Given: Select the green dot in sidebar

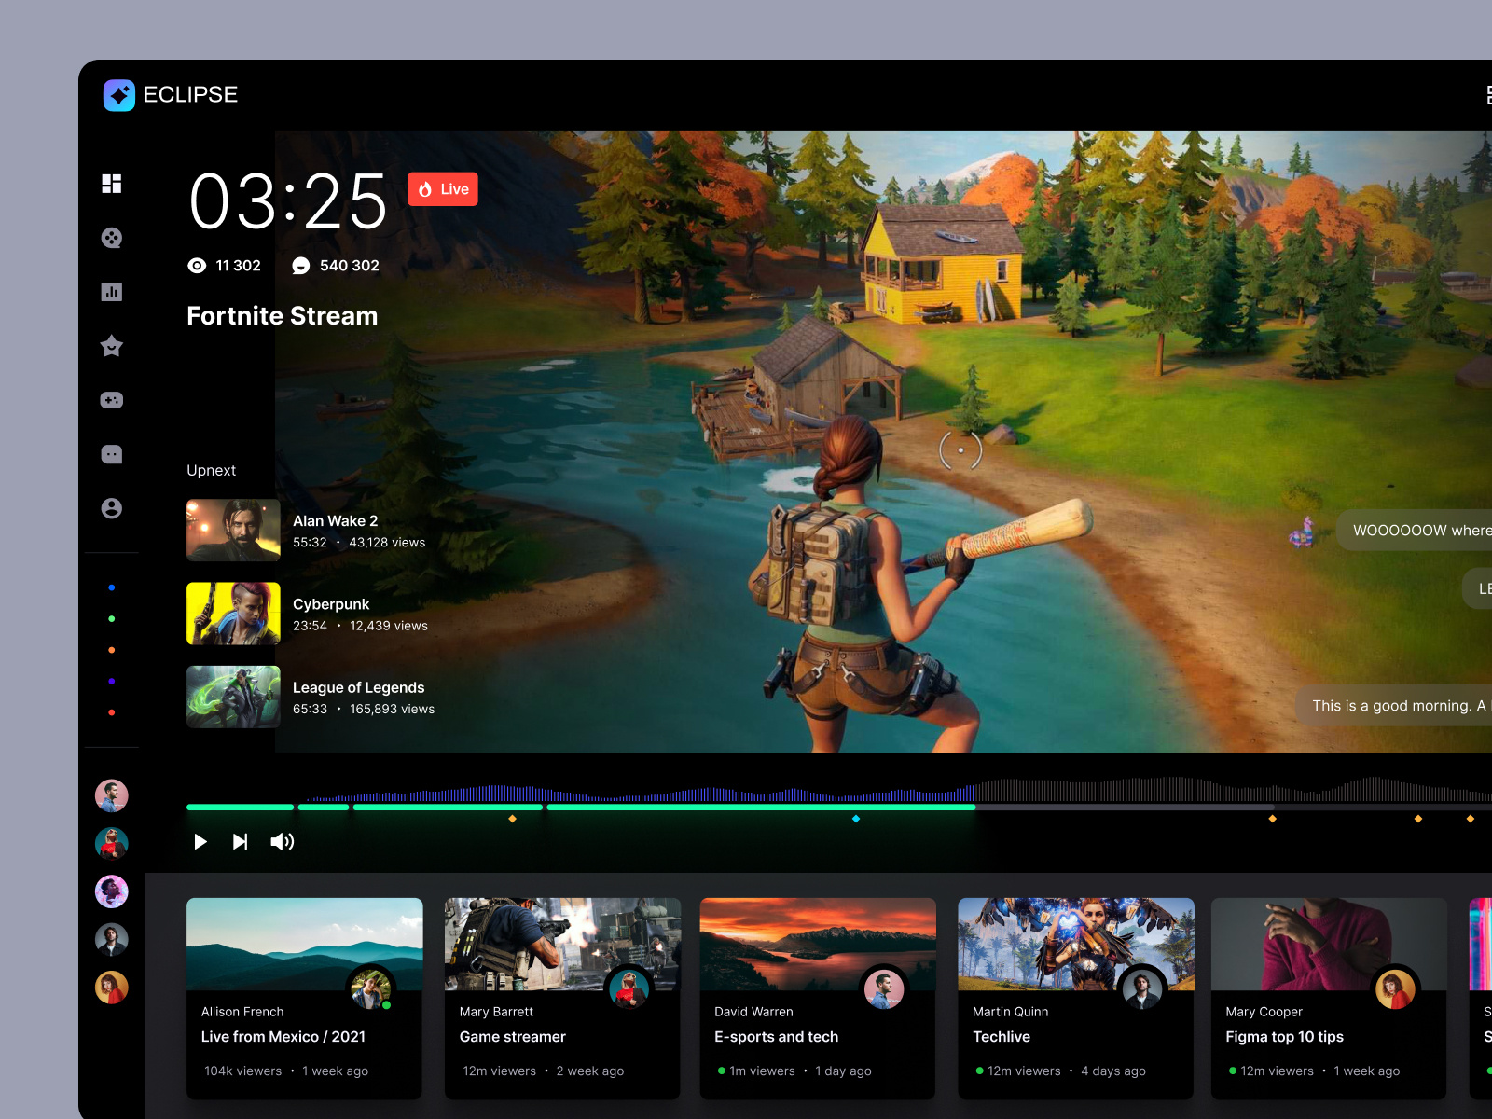Looking at the screenshot, I should pyautogui.click(x=112, y=619).
